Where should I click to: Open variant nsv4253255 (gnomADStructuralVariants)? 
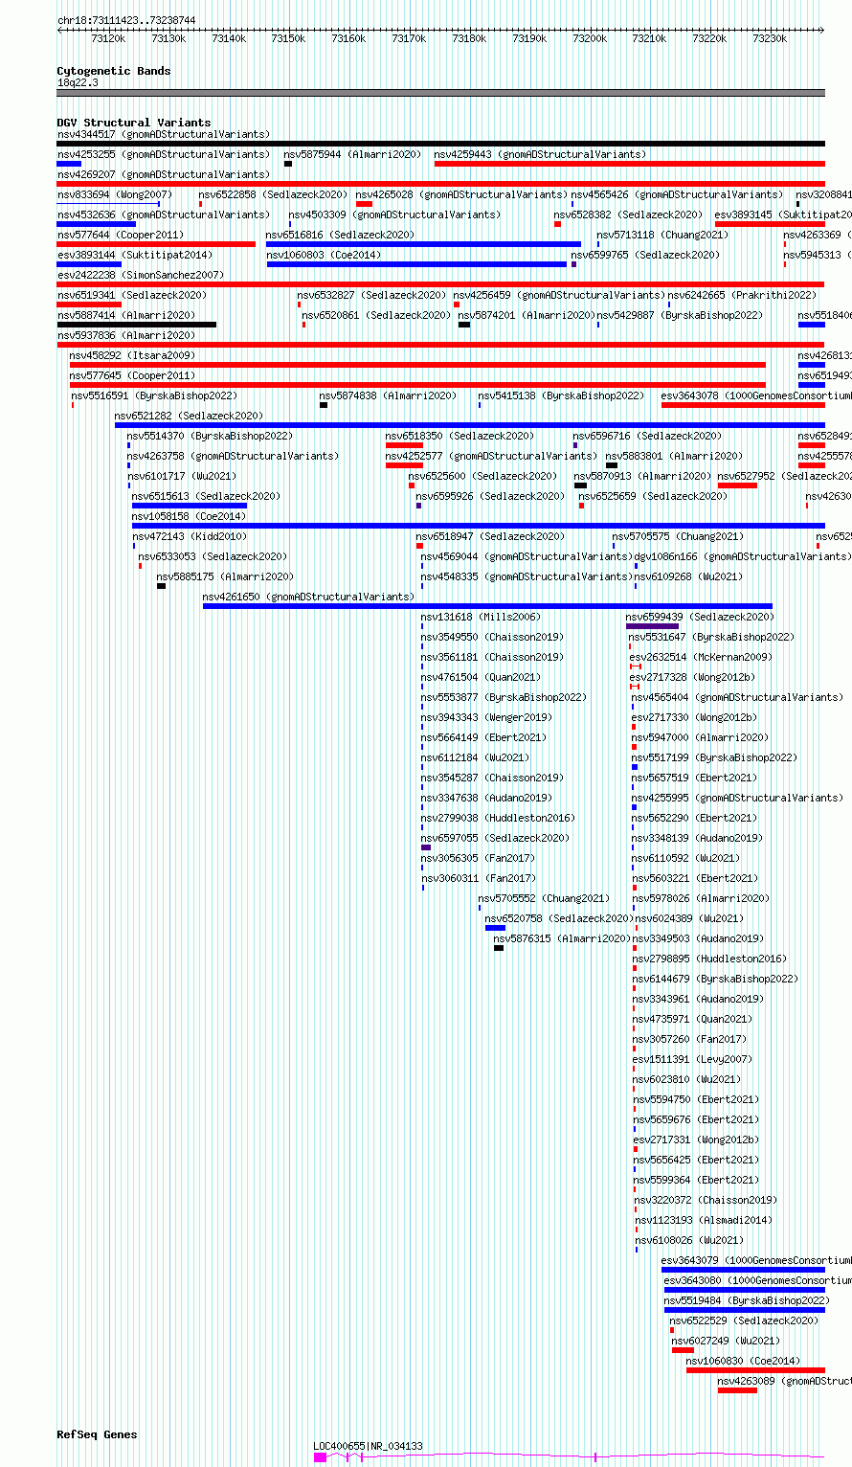click(x=164, y=154)
